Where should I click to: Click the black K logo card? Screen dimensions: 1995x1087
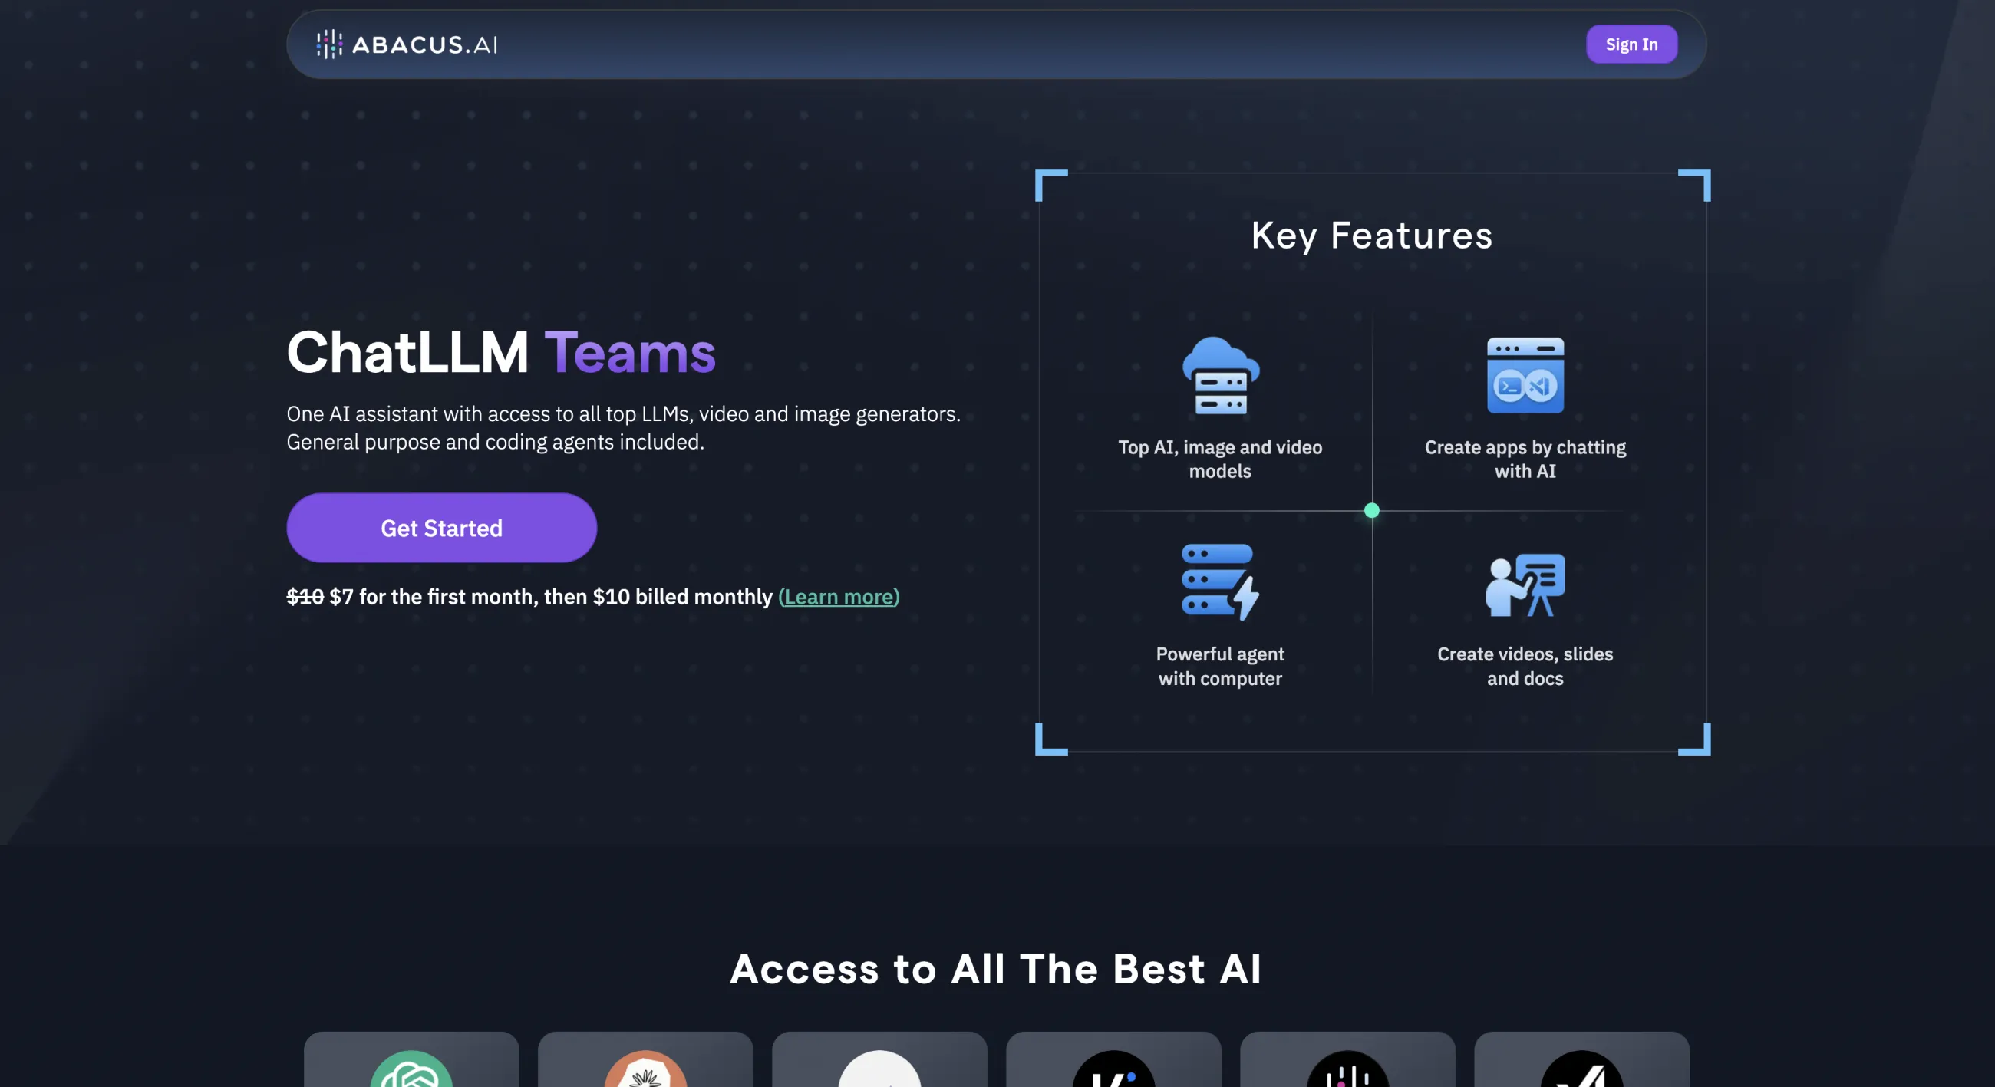[x=1113, y=1059]
